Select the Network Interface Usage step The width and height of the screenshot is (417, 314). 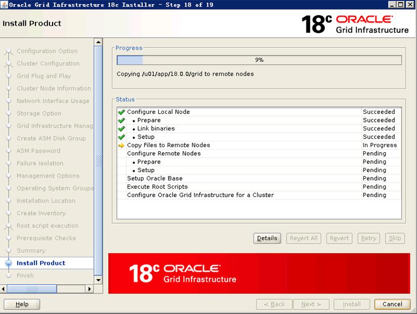pos(53,101)
